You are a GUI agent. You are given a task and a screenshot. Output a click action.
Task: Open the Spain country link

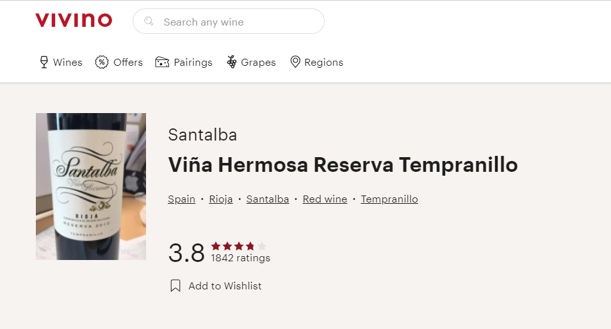point(181,199)
